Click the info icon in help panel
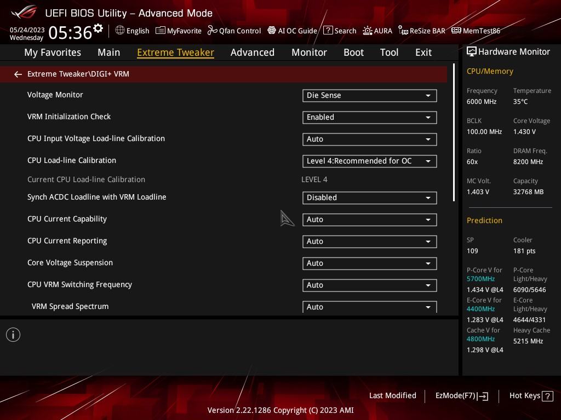The height and width of the screenshot is (420, 561). (13, 335)
